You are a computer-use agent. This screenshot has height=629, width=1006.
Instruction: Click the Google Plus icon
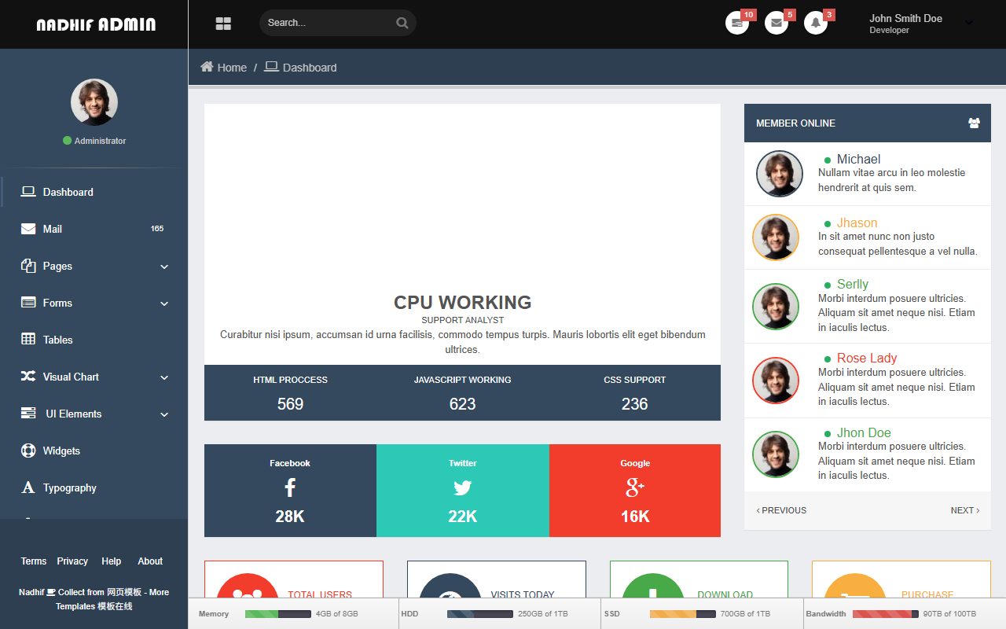635,487
